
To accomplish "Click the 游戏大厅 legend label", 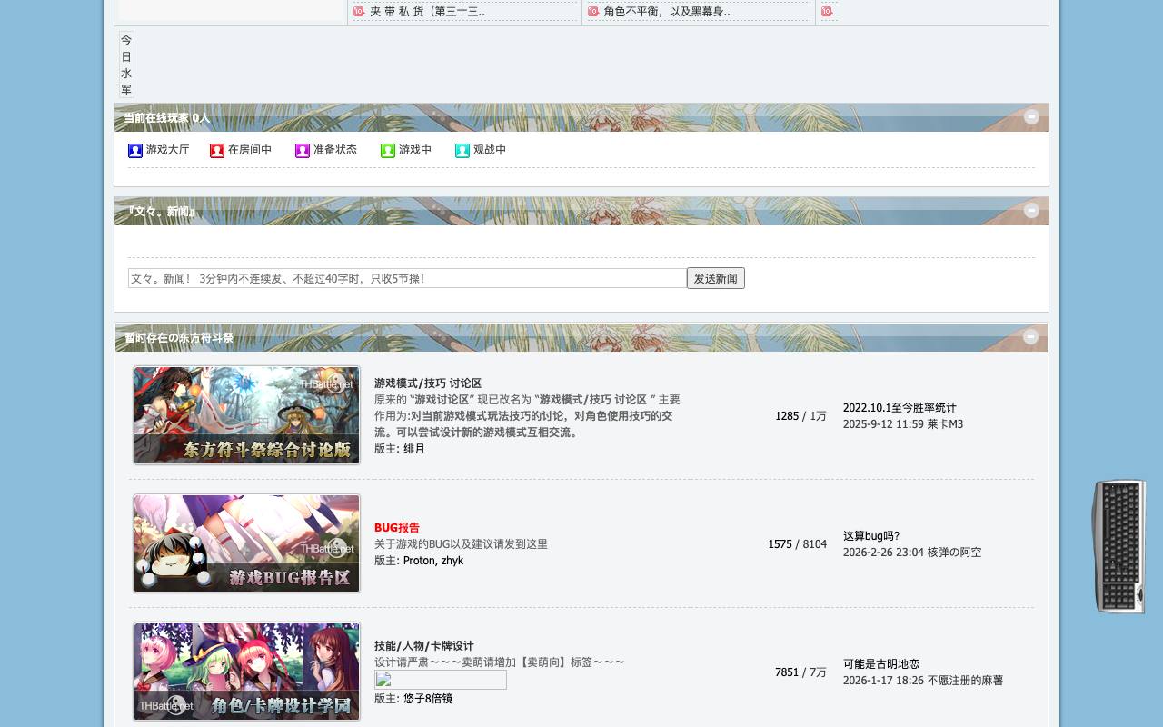I will (168, 150).
